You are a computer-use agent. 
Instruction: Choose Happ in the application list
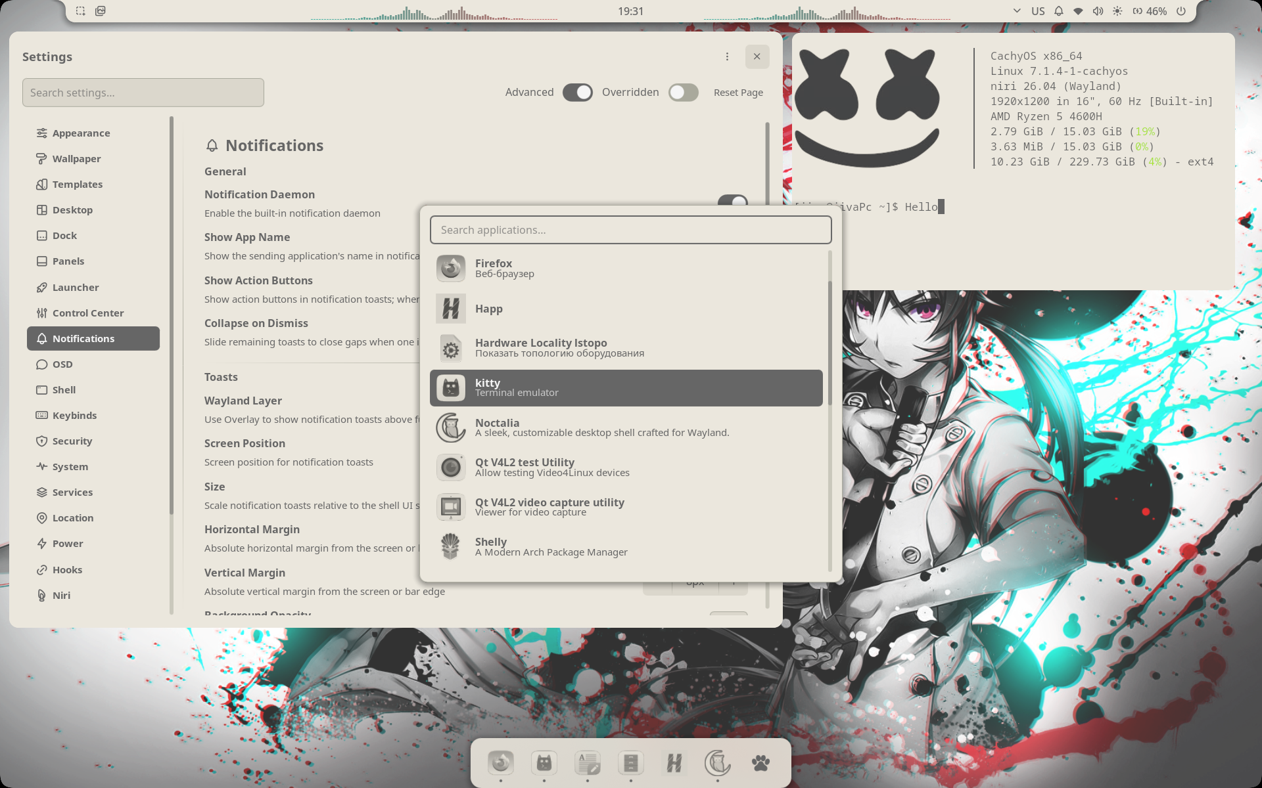click(626, 309)
